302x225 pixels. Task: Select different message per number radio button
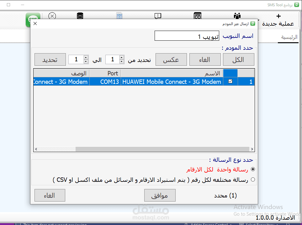coord(253,180)
